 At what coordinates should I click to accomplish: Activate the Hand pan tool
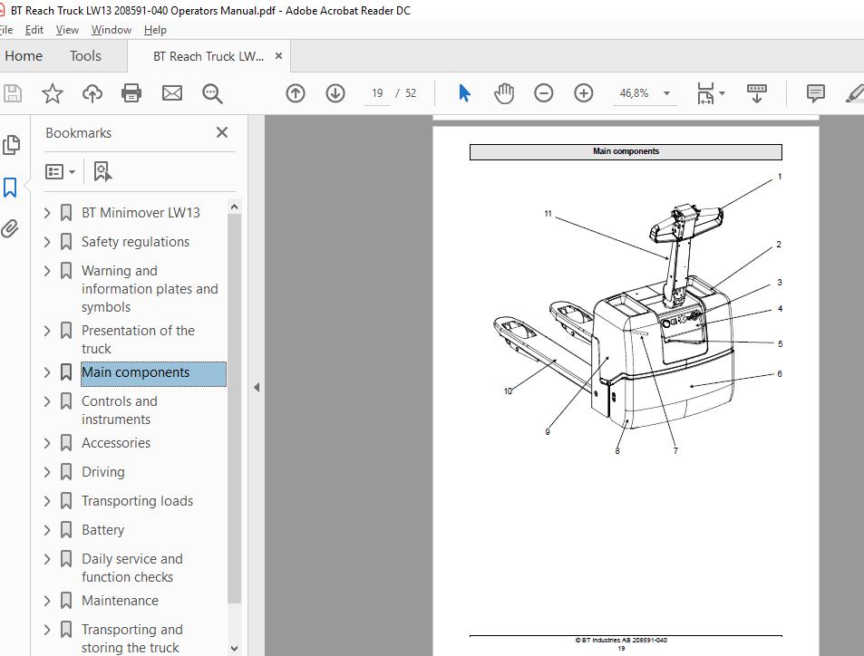click(504, 93)
